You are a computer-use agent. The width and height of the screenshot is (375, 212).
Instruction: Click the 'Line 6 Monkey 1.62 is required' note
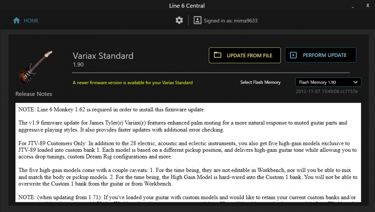point(112,109)
